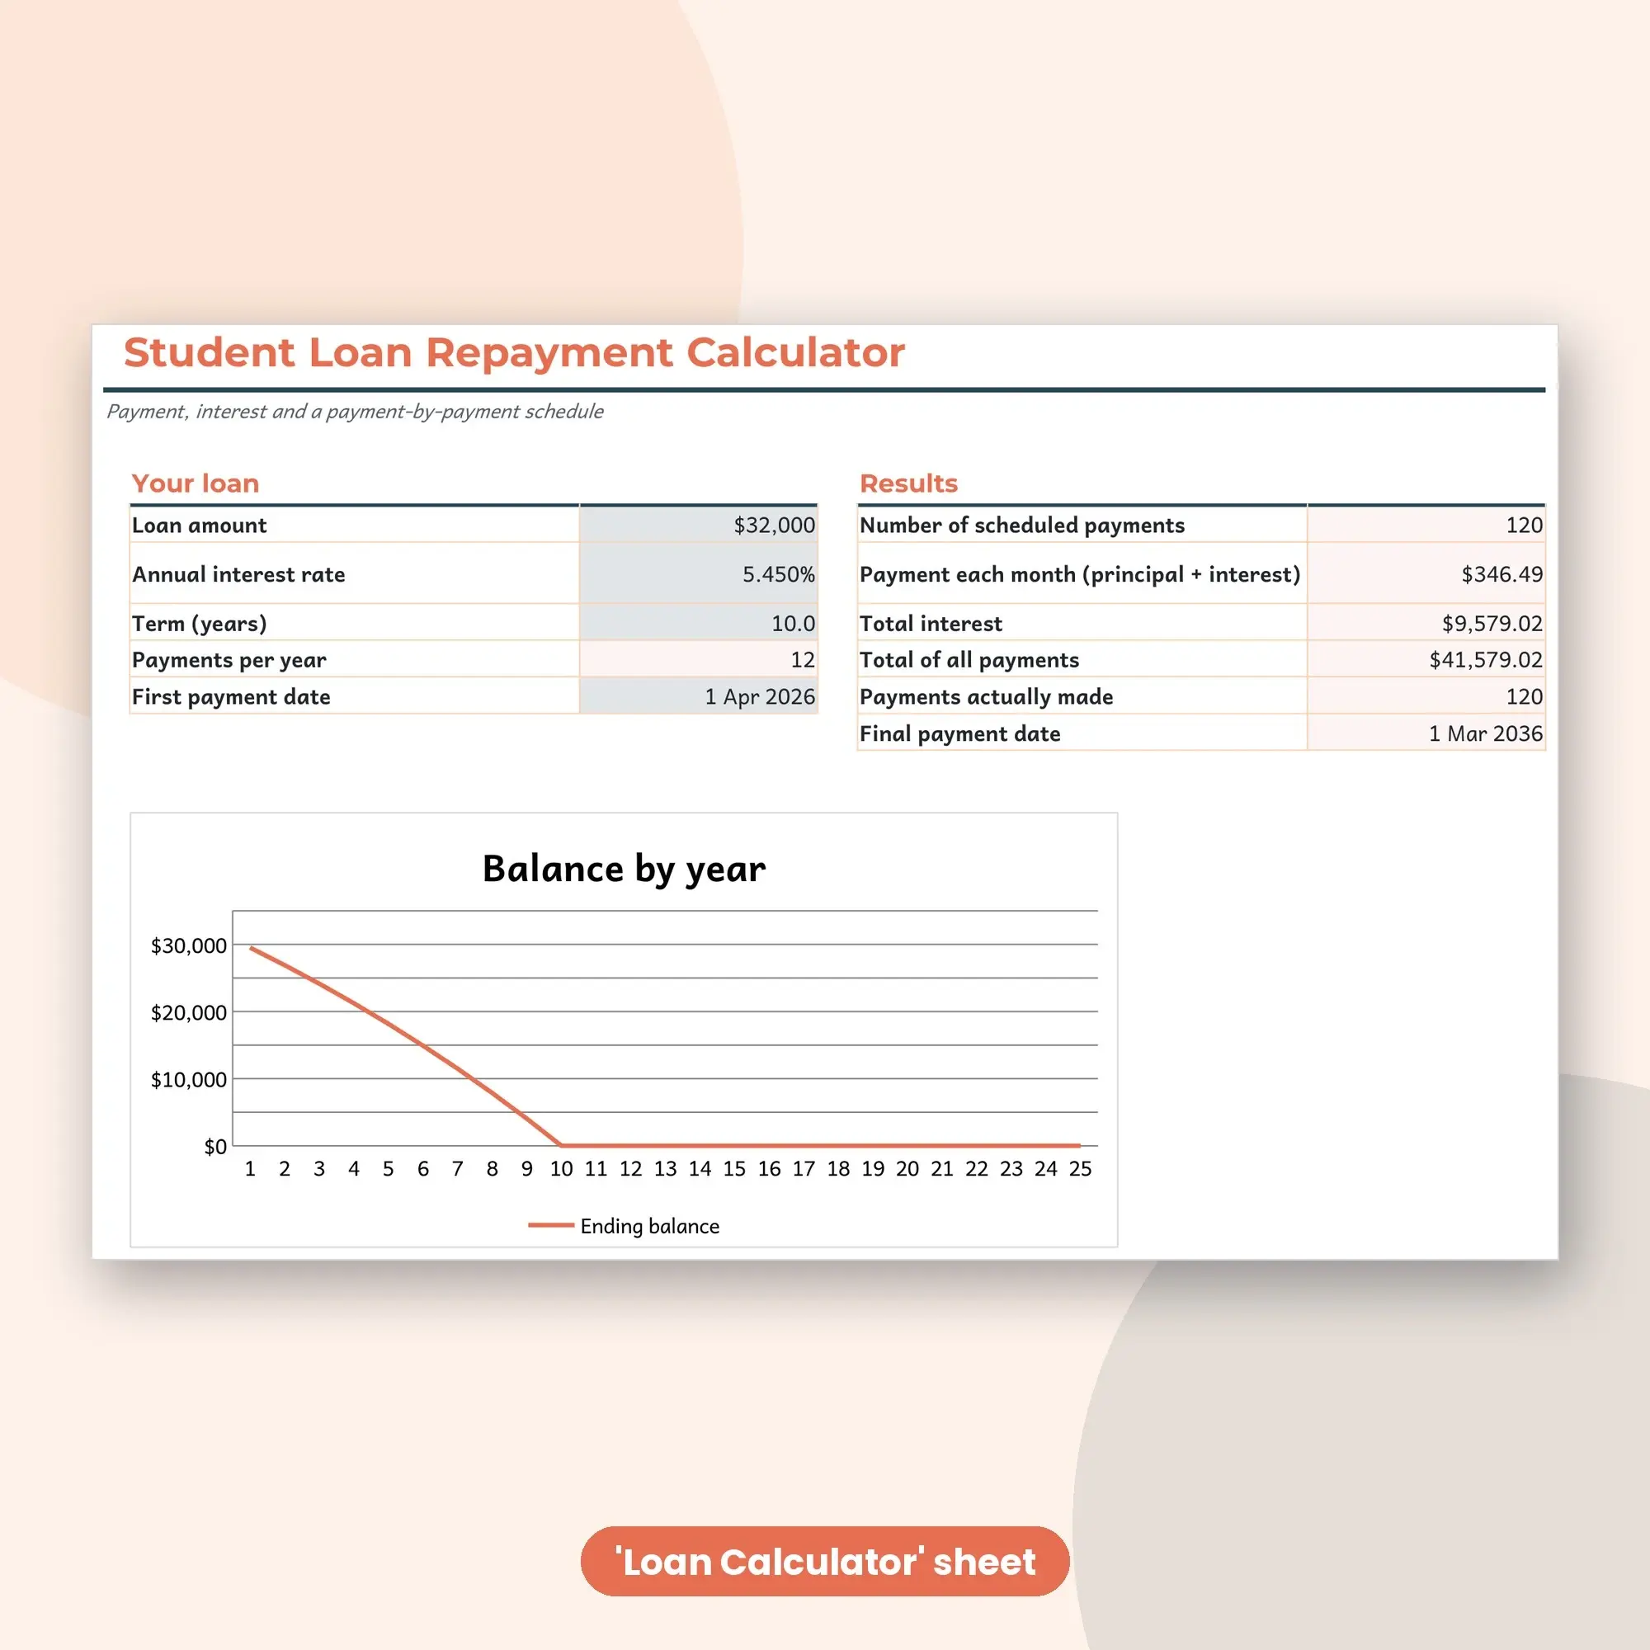Image resolution: width=1650 pixels, height=1650 pixels.
Task: Click the 'First payment date' label
Action: [x=231, y=697]
